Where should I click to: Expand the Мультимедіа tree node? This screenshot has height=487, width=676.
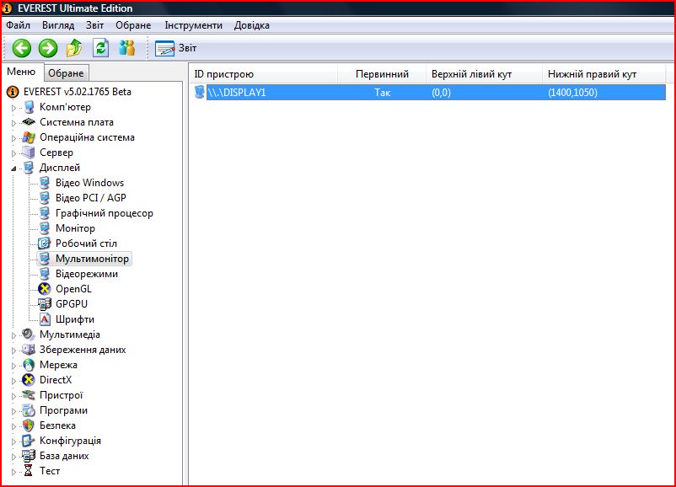click(13, 335)
